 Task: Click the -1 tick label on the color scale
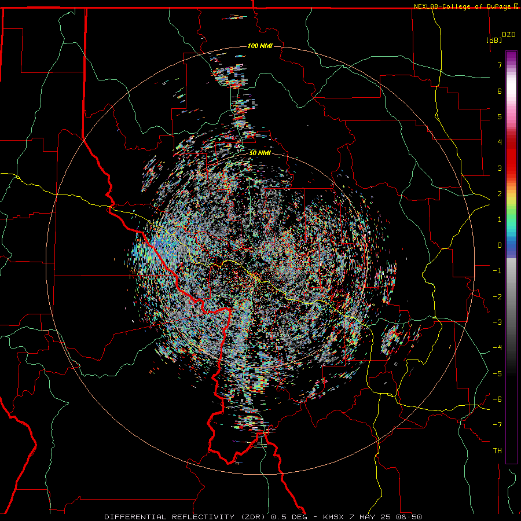pos(497,271)
